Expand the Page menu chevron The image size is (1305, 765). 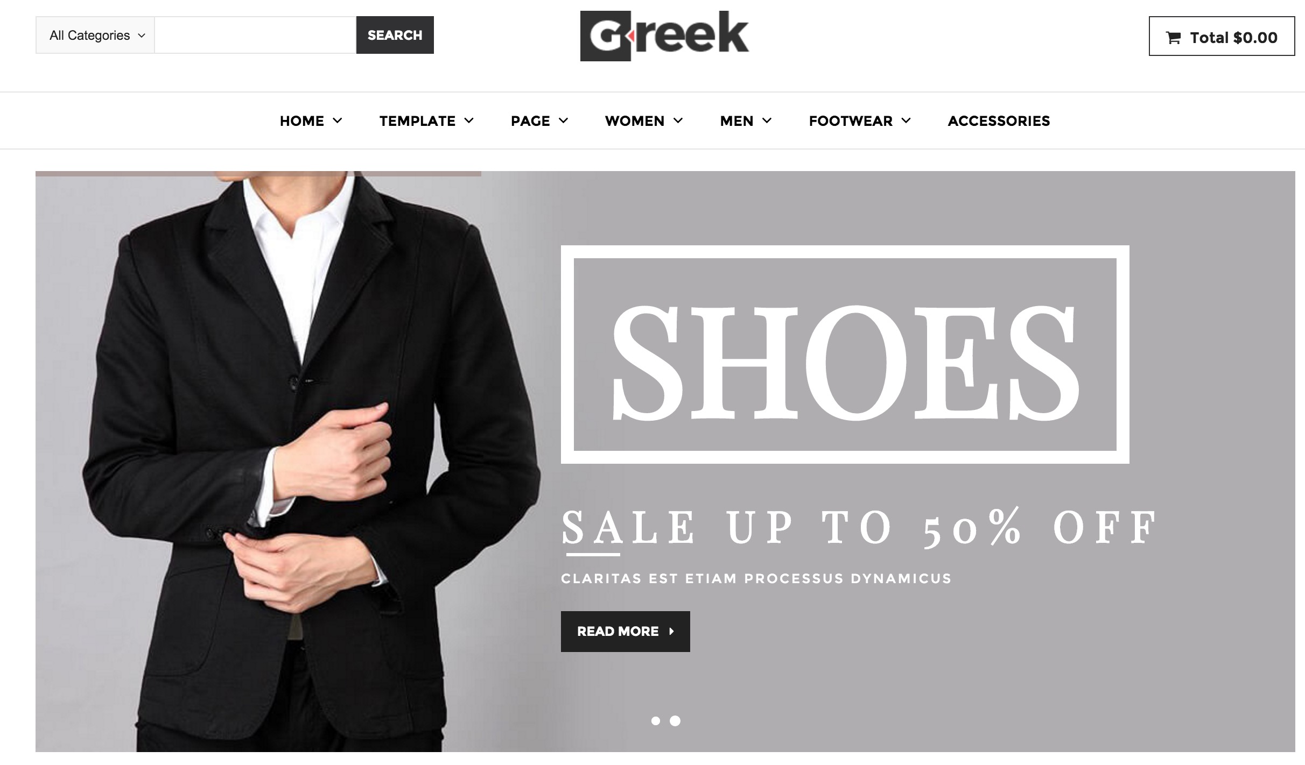[x=564, y=121]
